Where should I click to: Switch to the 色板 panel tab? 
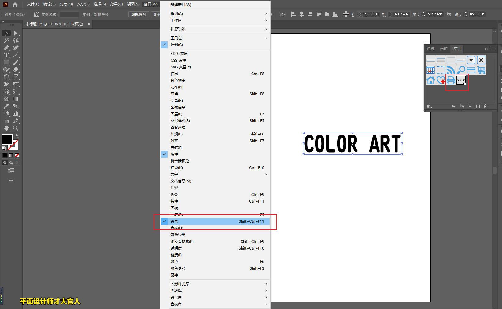(430, 49)
